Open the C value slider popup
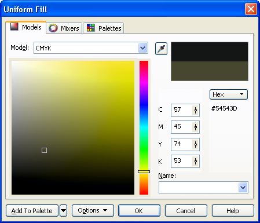Image resolution: width=260 pixels, height=223 pixels. (x=196, y=110)
